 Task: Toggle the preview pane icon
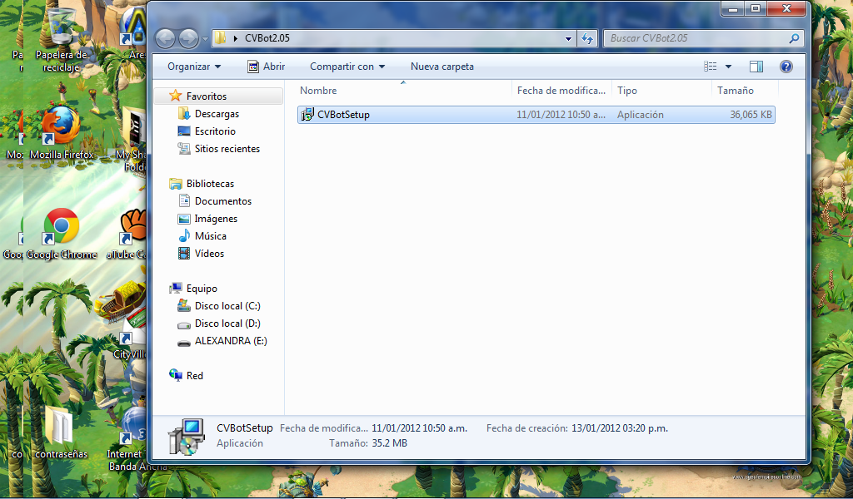pos(756,66)
